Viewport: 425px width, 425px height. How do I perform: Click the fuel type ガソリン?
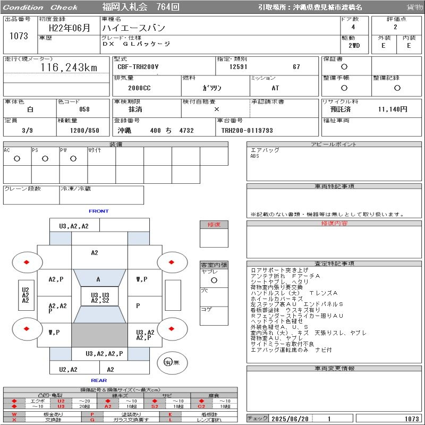pyautogui.click(x=212, y=88)
